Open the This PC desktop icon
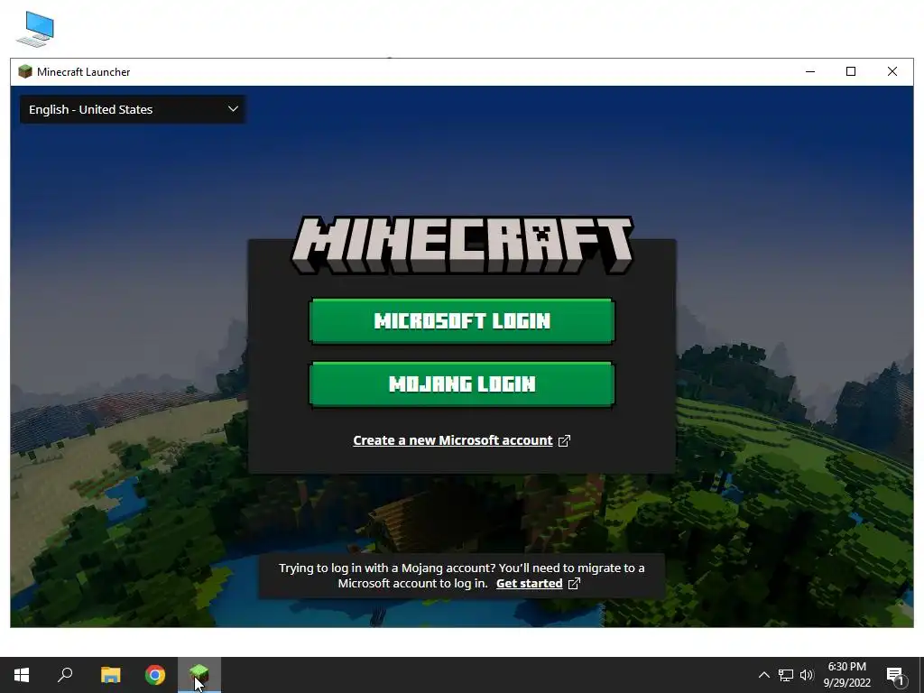 point(36,29)
